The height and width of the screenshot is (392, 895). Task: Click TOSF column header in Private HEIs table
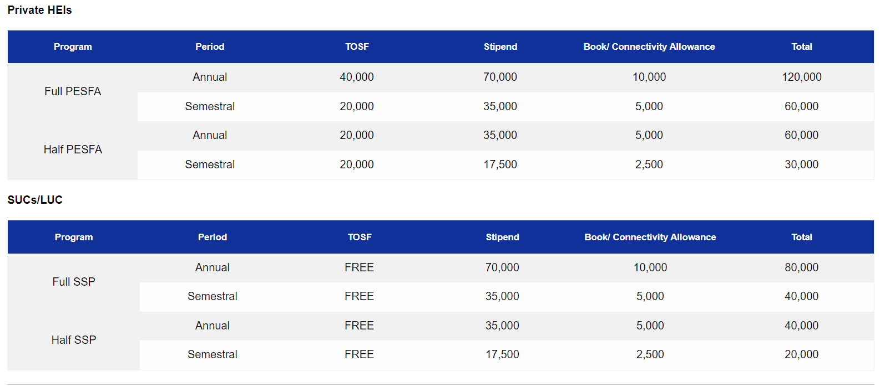pos(357,47)
